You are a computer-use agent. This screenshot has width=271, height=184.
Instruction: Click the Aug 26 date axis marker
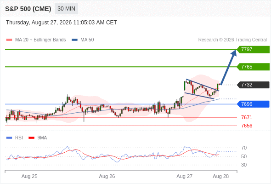tap(107, 176)
